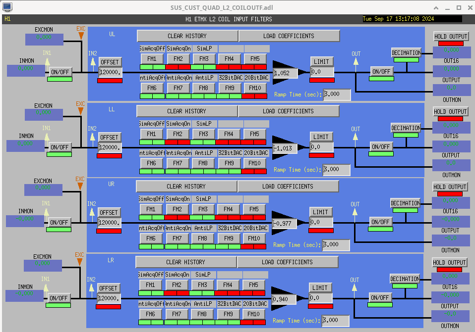
Task: Click the IN2 test point arrow in the LL section
Action: (x=92, y=137)
